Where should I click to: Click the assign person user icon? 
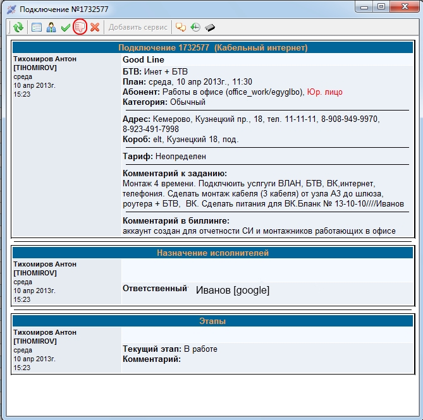[x=51, y=27]
